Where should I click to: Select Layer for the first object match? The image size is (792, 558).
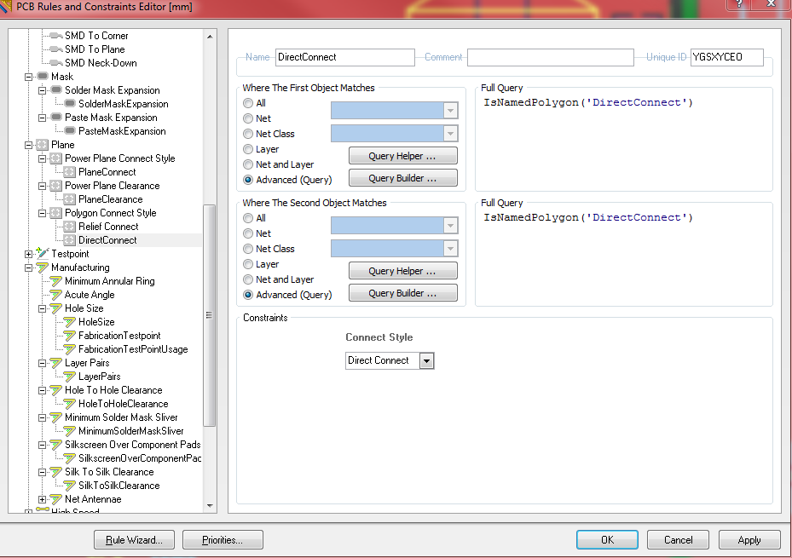pos(248,149)
